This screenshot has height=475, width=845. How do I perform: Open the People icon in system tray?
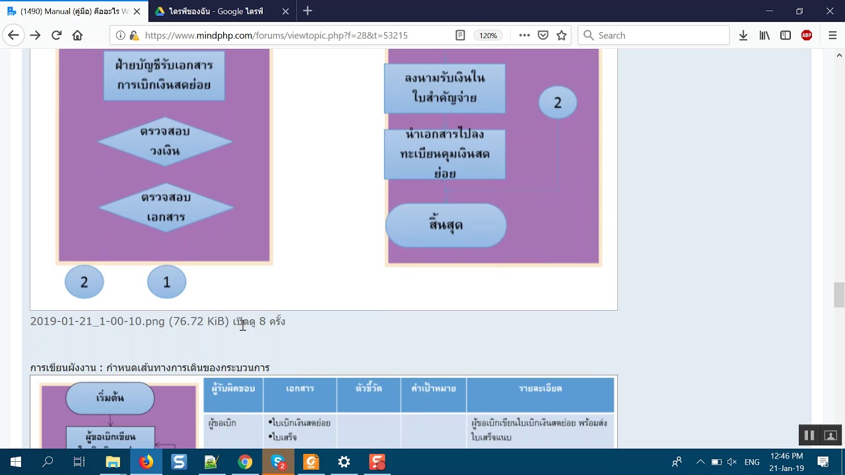(x=677, y=462)
